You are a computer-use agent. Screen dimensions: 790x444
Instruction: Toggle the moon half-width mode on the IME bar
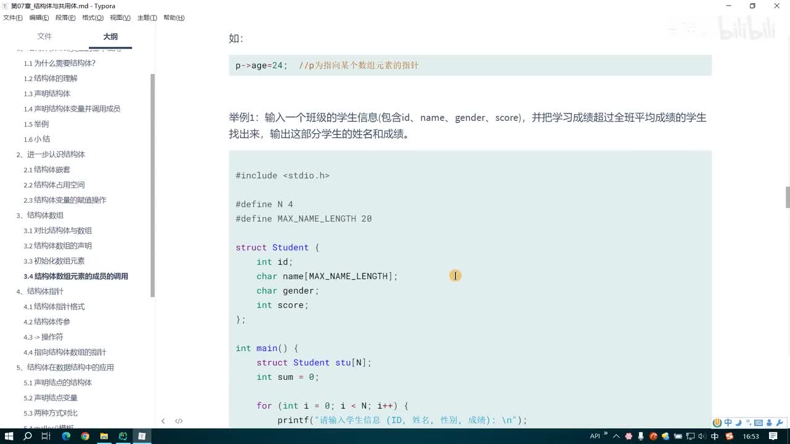click(x=738, y=422)
